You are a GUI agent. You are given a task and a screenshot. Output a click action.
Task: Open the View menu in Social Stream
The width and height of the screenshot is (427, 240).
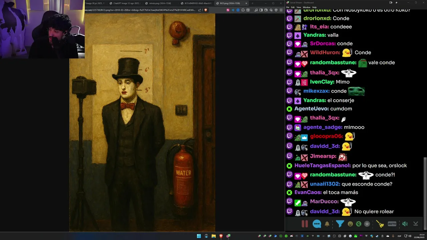click(299, 7)
